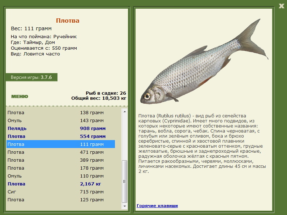Click the Вид: Ловится часто line
Image resolution: width=287 pixels, height=215 pixels.
pos(35,54)
